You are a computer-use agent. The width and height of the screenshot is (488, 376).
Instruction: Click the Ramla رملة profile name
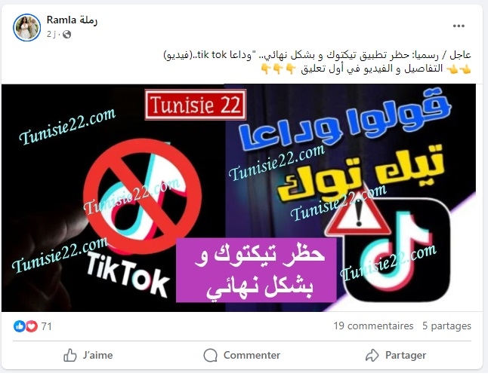72,20
